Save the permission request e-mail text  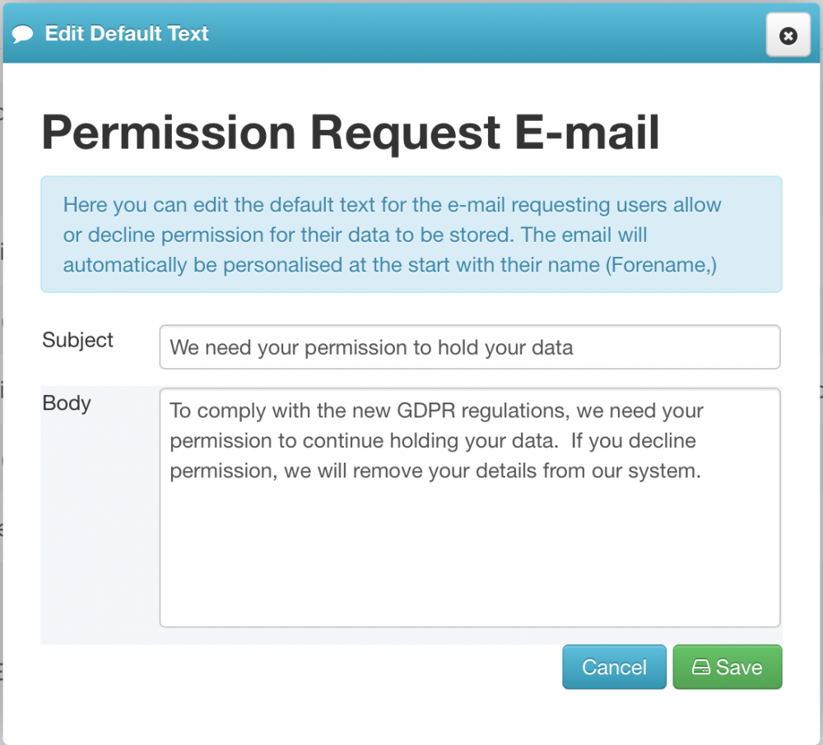click(728, 667)
